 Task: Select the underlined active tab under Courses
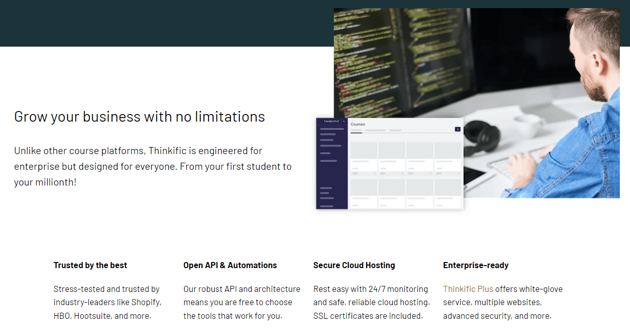(x=356, y=131)
